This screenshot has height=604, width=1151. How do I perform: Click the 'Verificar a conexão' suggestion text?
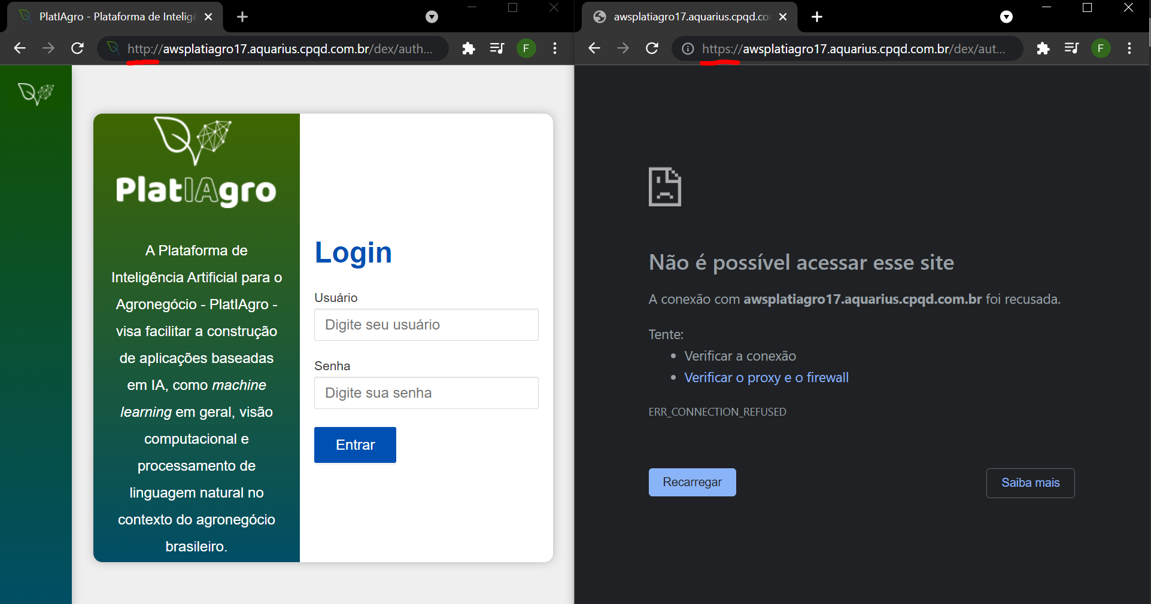pos(740,356)
